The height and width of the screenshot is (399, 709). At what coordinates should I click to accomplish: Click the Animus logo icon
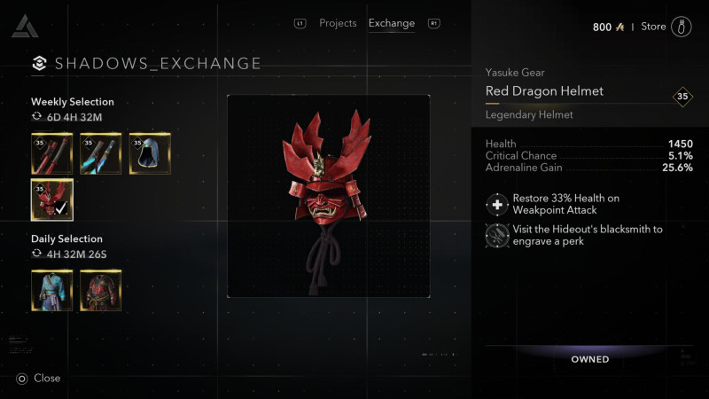(x=26, y=27)
